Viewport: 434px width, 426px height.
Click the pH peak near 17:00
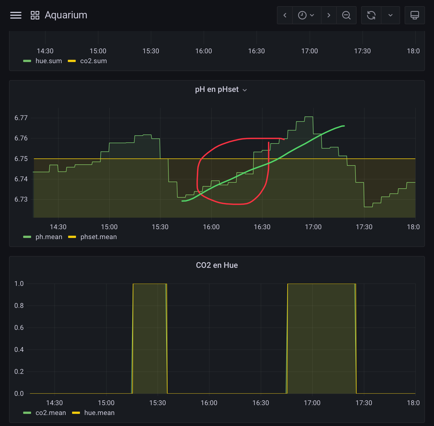click(x=309, y=117)
